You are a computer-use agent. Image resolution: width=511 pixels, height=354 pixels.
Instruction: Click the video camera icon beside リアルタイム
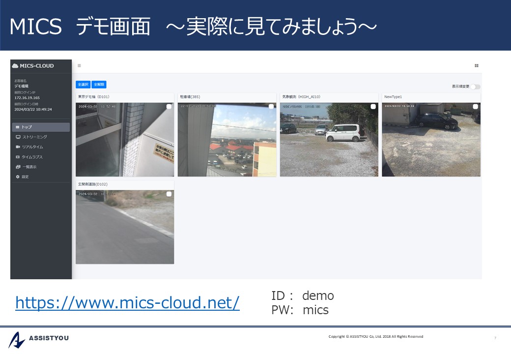(18, 147)
